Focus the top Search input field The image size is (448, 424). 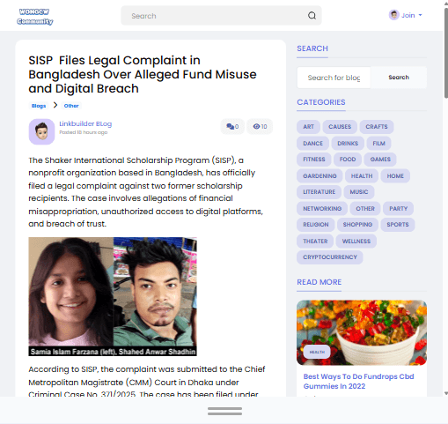[x=221, y=16]
